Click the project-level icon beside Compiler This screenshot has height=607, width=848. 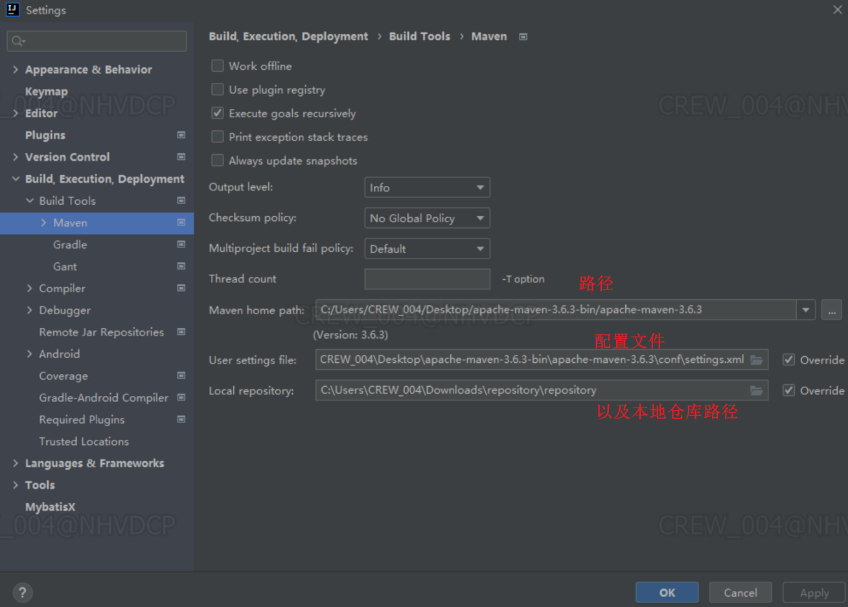[x=181, y=288]
